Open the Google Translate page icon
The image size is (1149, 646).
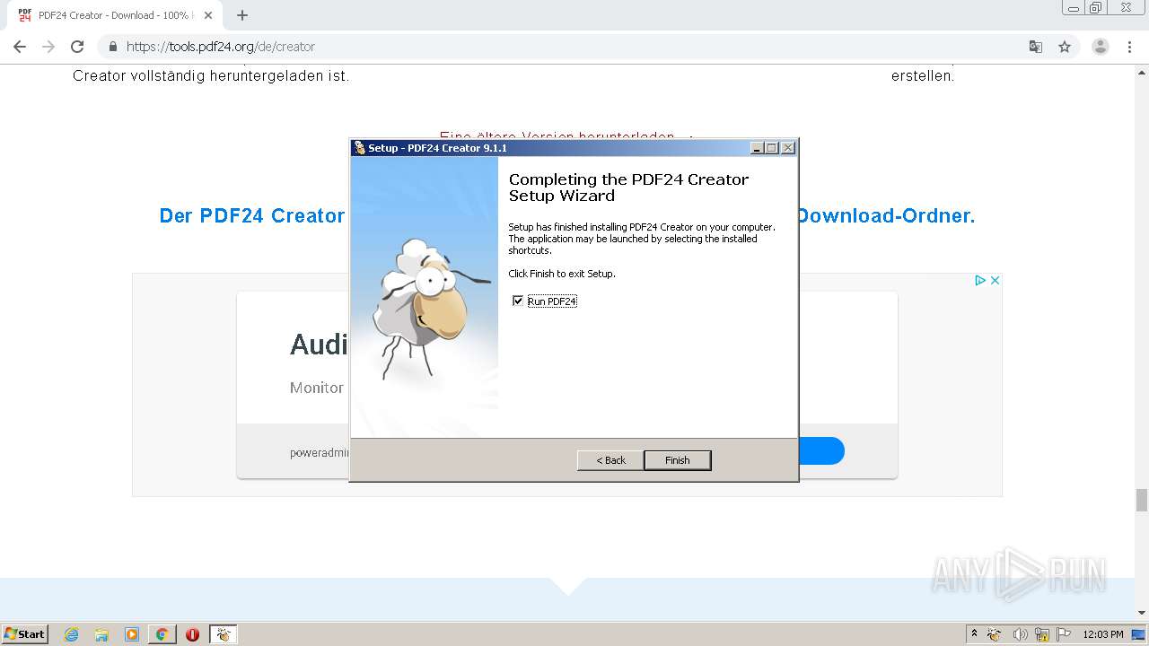(1036, 47)
